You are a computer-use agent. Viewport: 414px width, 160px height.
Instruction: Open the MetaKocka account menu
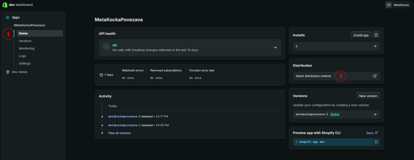[x=398, y=5]
